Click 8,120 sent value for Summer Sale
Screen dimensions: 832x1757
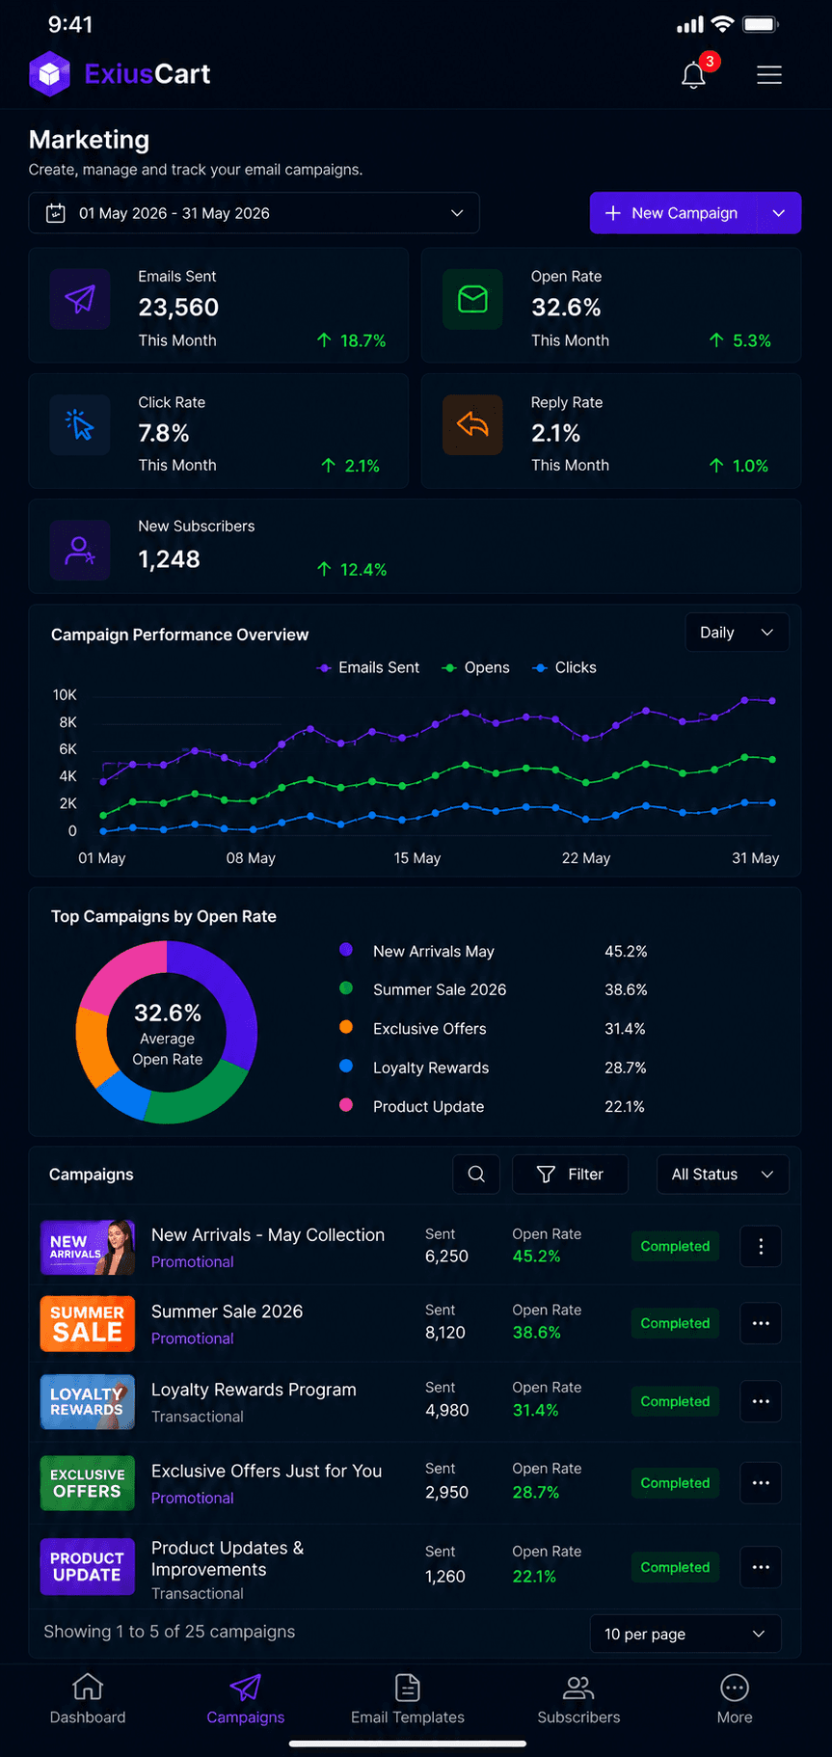(x=445, y=1333)
